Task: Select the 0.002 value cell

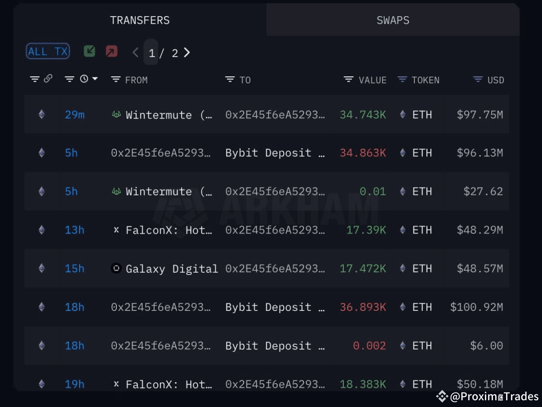Action: click(369, 345)
